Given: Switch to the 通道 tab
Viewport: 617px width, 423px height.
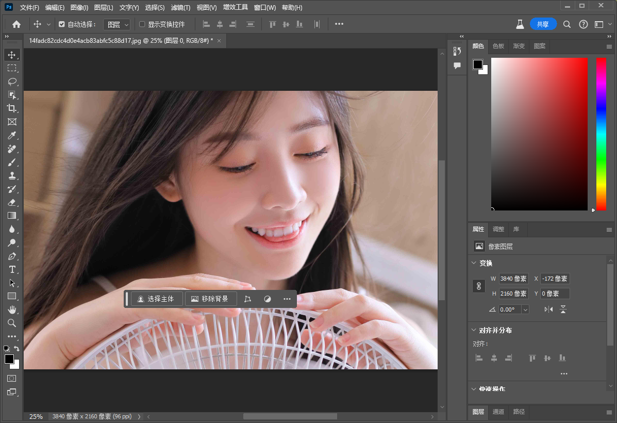Looking at the screenshot, I should pyautogui.click(x=498, y=412).
